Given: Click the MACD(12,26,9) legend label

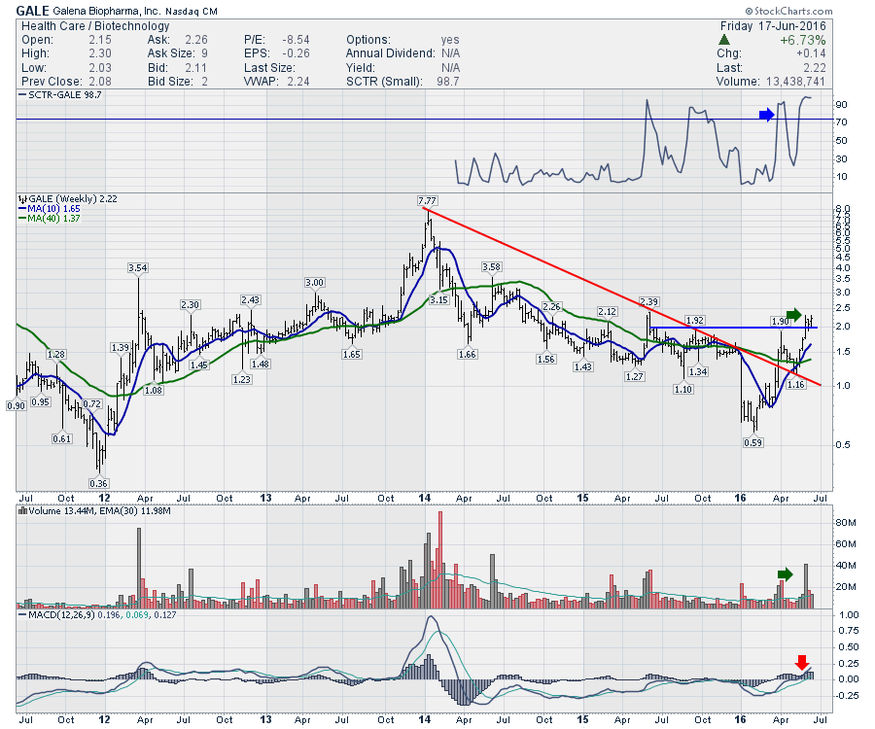Looking at the screenshot, I should (61, 614).
